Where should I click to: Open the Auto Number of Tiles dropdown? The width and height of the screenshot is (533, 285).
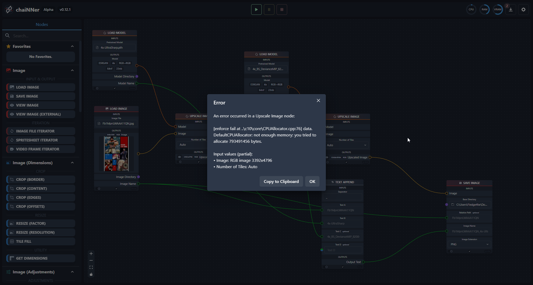tap(347, 145)
